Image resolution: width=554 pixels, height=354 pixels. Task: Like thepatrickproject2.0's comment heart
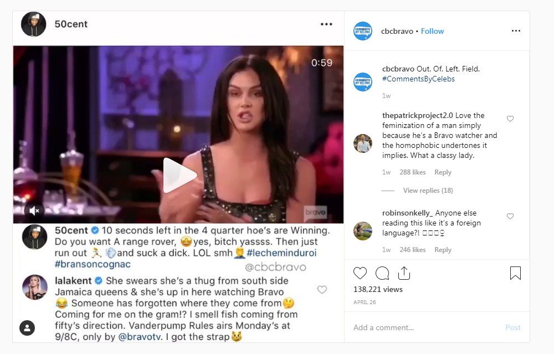[x=510, y=119]
